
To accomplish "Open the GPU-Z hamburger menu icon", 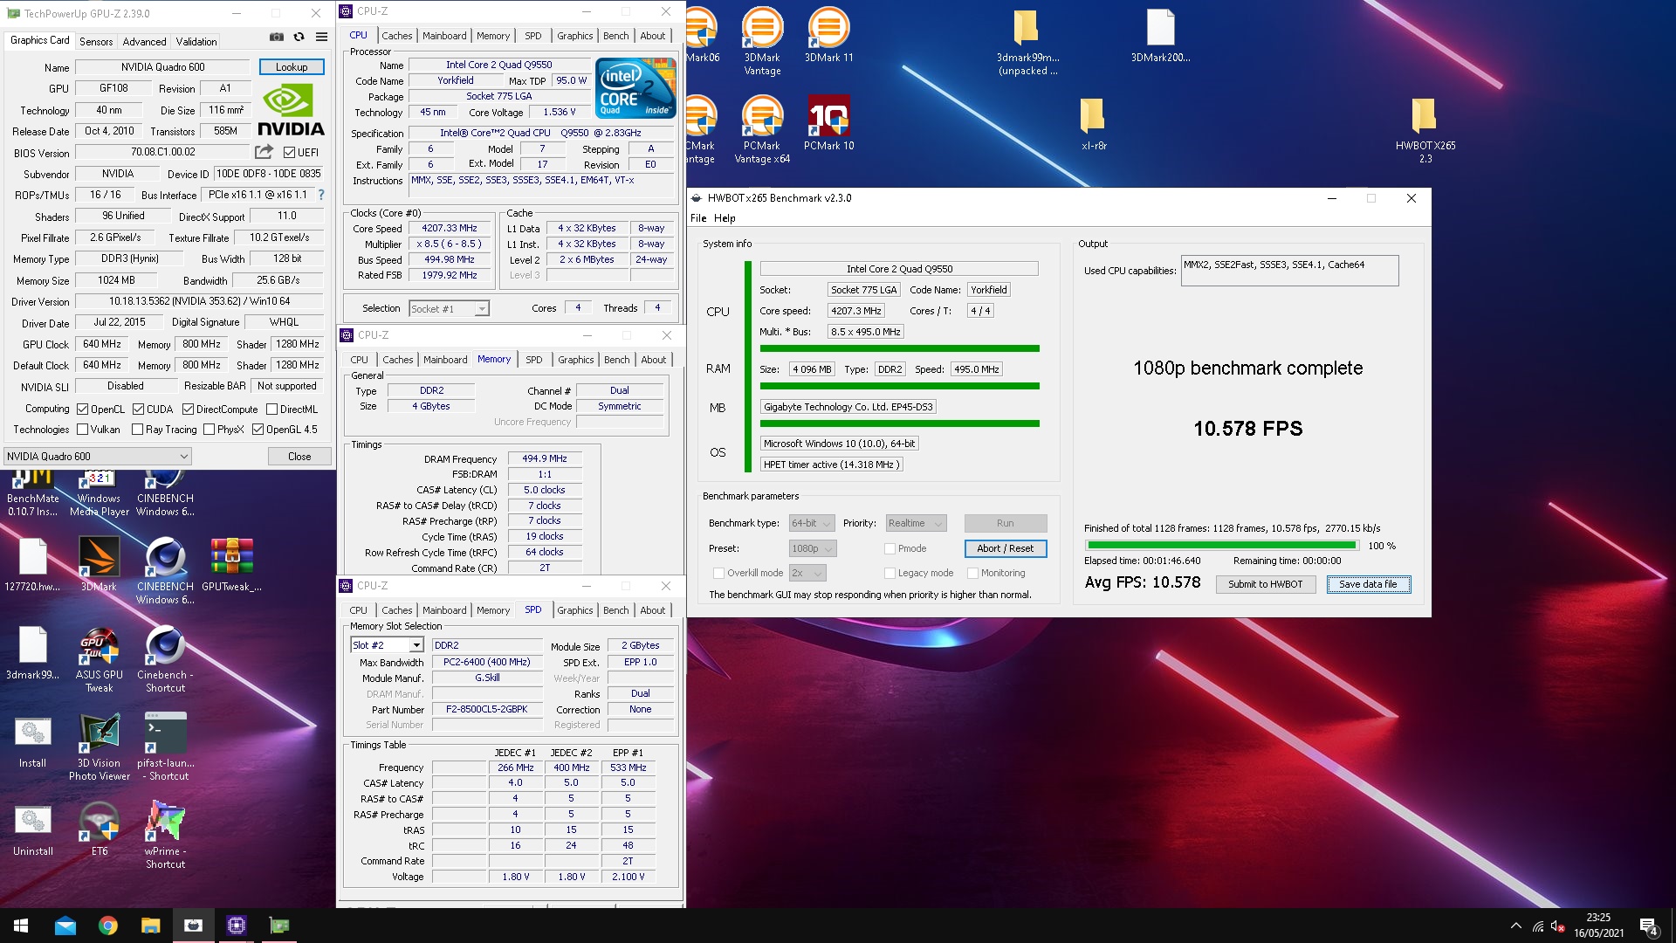I will click(x=321, y=38).
